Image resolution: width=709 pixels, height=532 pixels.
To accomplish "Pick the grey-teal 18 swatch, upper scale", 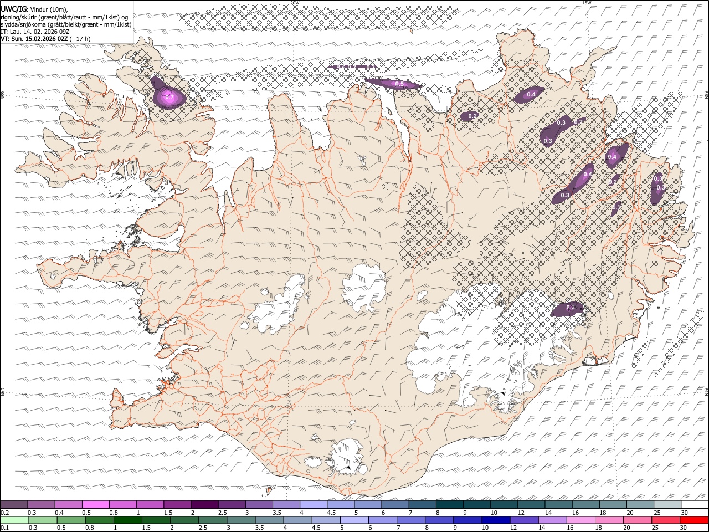I will tap(613, 505).
